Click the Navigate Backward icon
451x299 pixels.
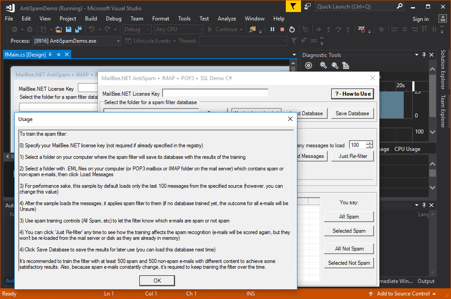[x=15, y=29]
